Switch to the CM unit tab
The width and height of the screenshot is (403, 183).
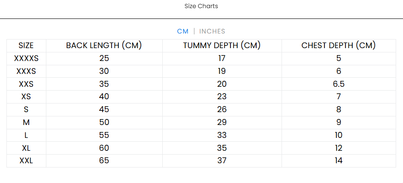pyautogui.click(x=182, y=31)
